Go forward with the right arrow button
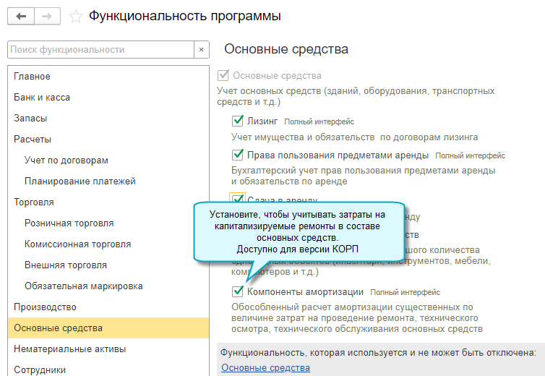This screenshot has width=545, height=376. click(x=47, y=17)
